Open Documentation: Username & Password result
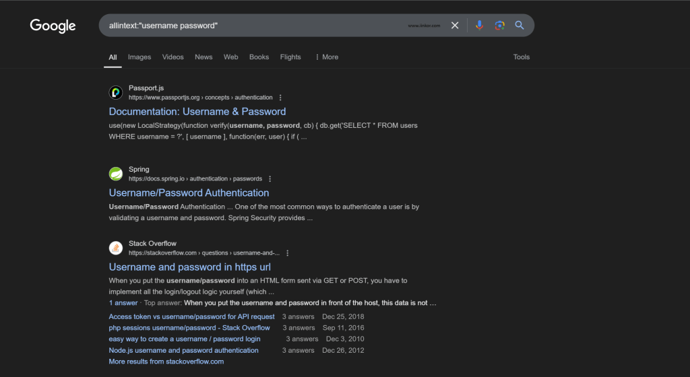The image size is (690, 377). point(197,112)
